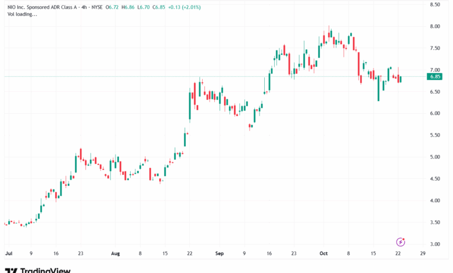Click the 8 date label after Aug
This screenshot has height=273, width=453.
140,253
